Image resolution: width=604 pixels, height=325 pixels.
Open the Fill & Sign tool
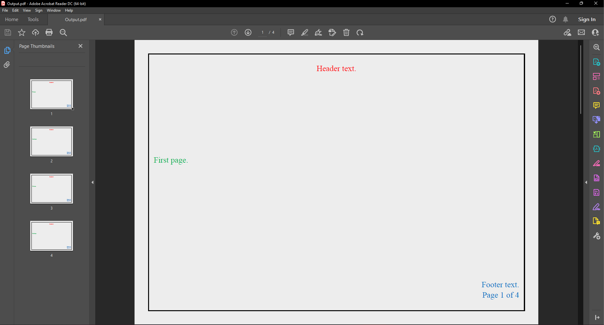(x=332, y=32)
